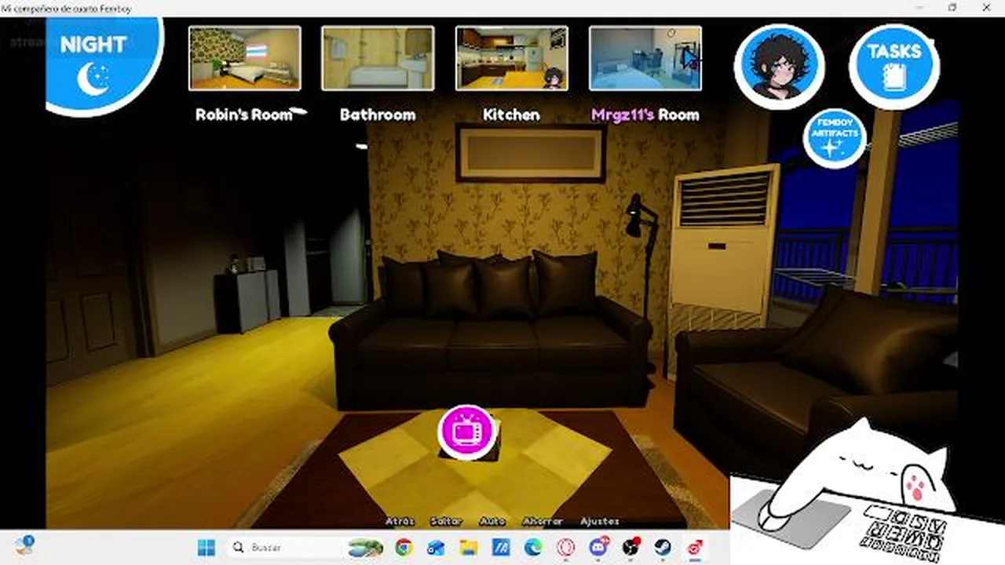Select the Mrgz11's Room label
The image size is (1005, 565).
(x=645, y=115)
